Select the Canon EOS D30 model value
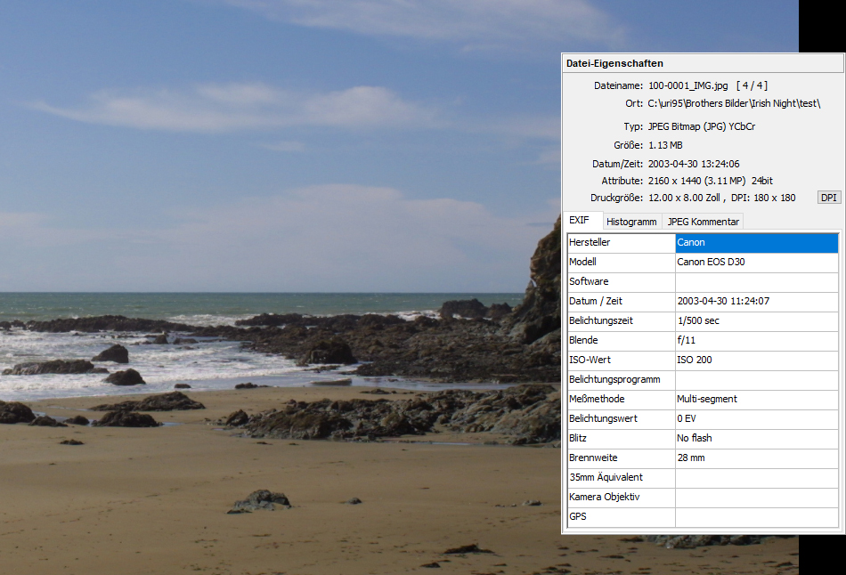This screenshot has height=575, width=846. pyautogui.click(x=756, y=263)
